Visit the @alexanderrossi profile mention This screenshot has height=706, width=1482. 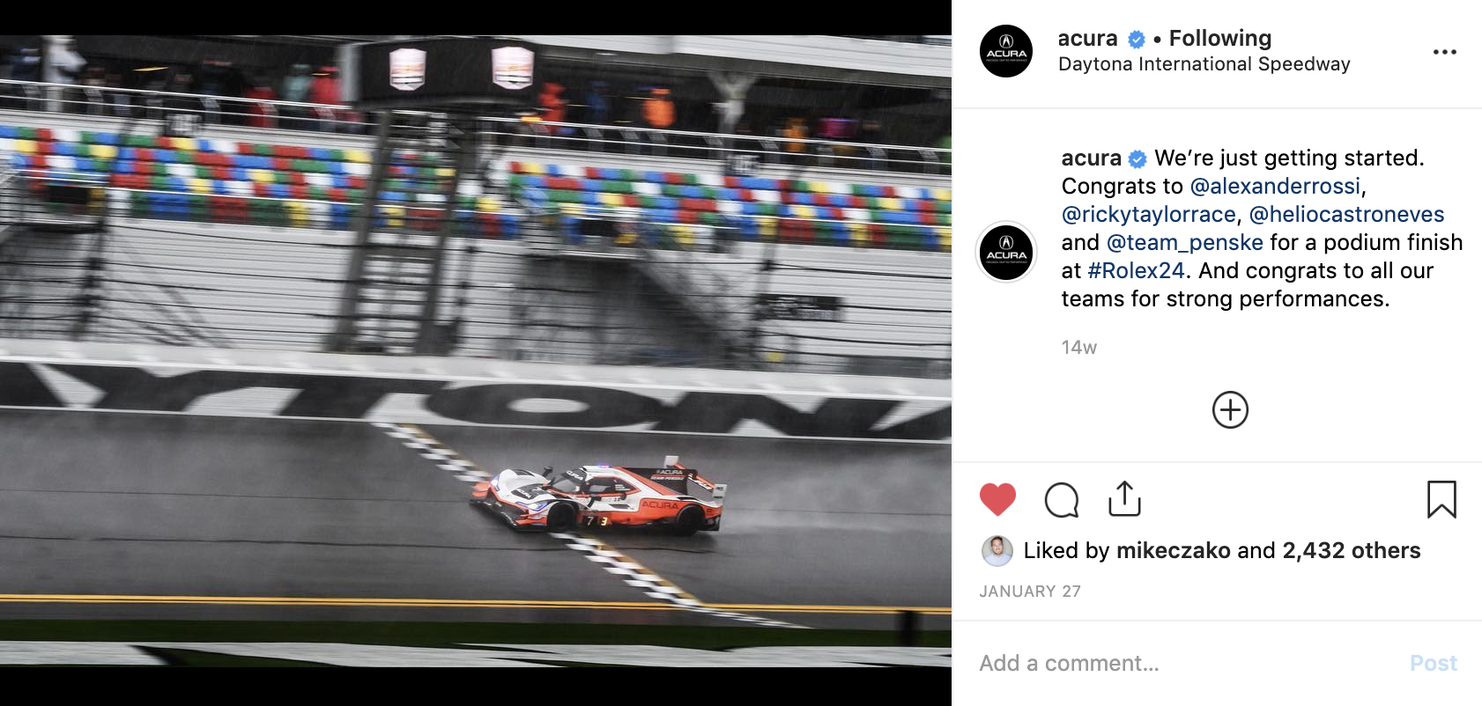1275,187
